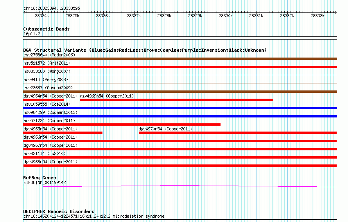Click the 28326k ruler tick label
The image size is (348, 222).
coord(103,16)
